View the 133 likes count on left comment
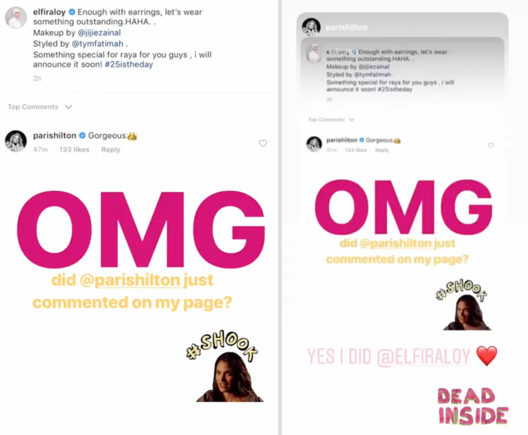This screenshot has width=528, height=435. [74, 149]
